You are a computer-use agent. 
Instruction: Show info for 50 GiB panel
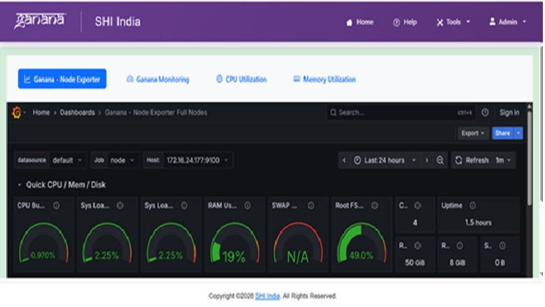(417, 245)
